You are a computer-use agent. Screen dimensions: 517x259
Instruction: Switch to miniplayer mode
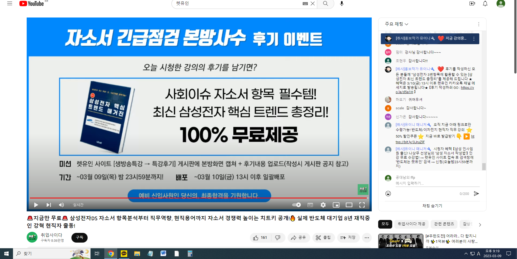[336, 205]
